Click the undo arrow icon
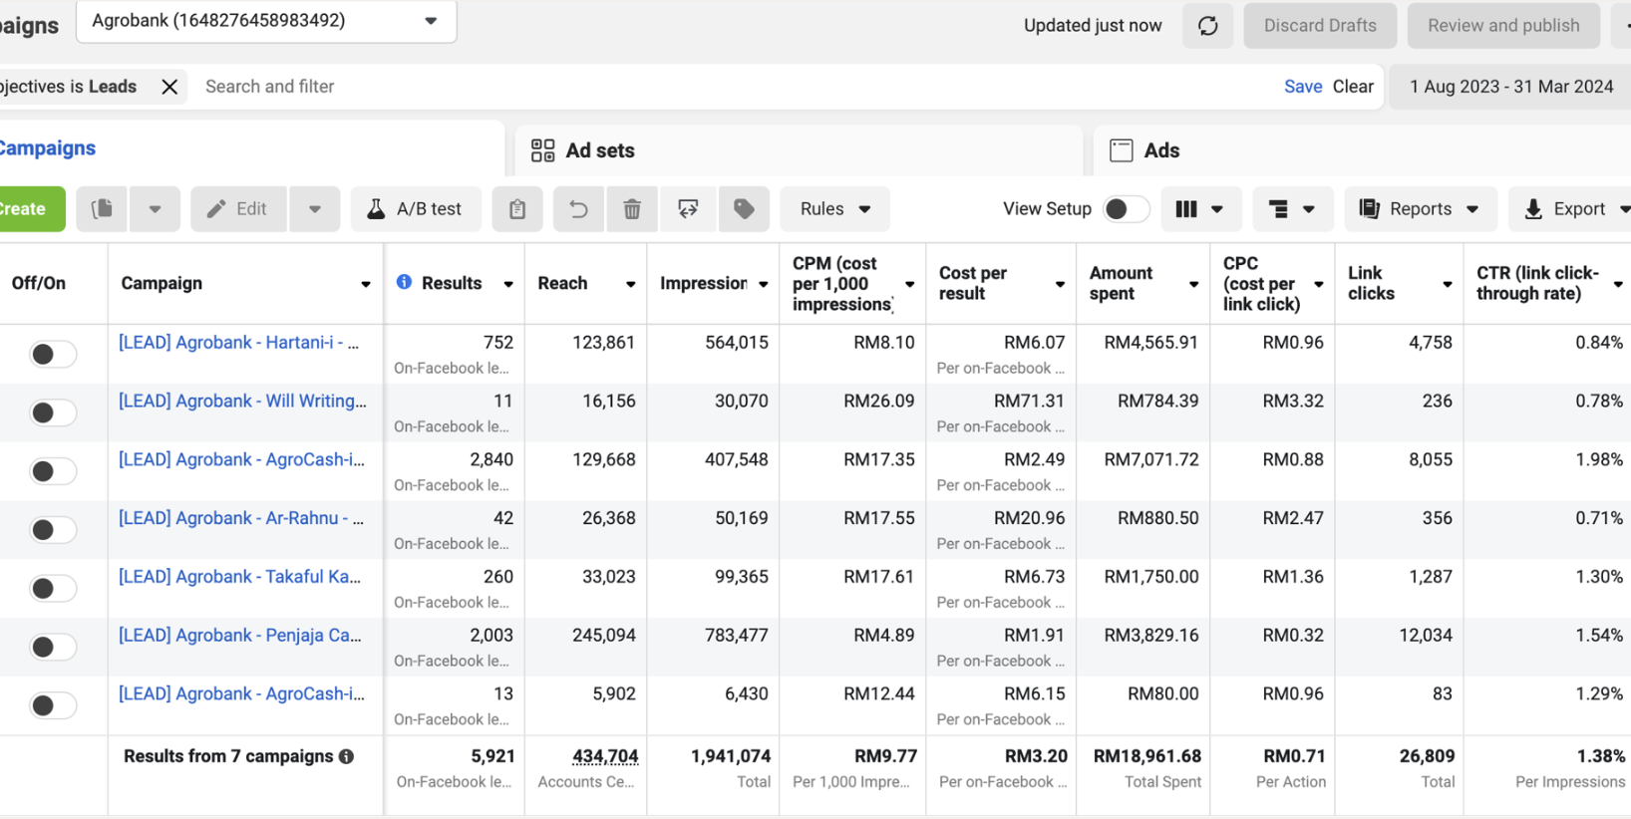 578,209
